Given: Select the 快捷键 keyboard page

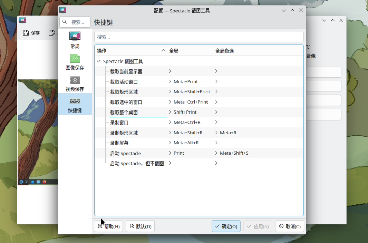Looking at the screenshot, I should coord(75,104).
